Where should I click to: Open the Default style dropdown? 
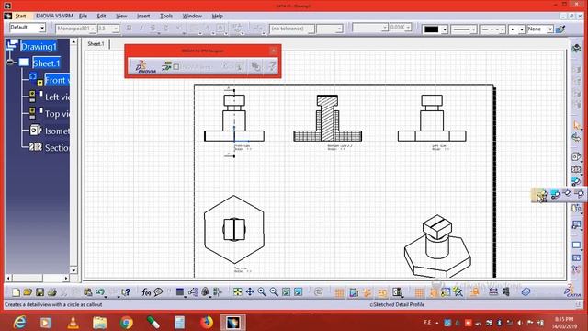pyautogui.click(x=42, y=28)
